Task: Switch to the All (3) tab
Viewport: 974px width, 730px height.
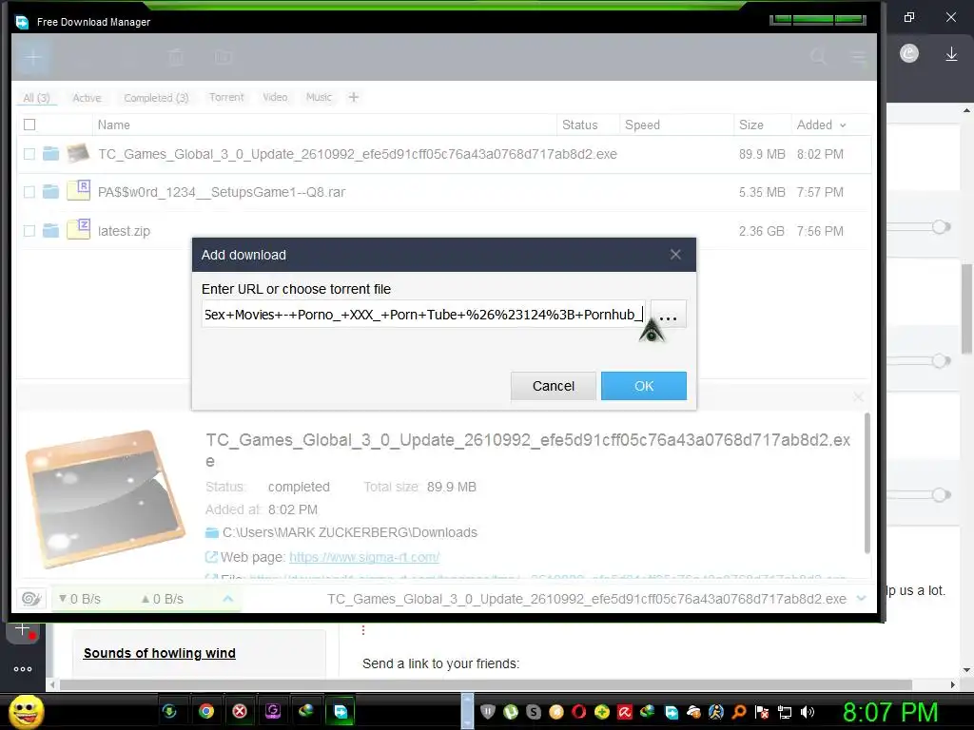Action: coord(36,98)
